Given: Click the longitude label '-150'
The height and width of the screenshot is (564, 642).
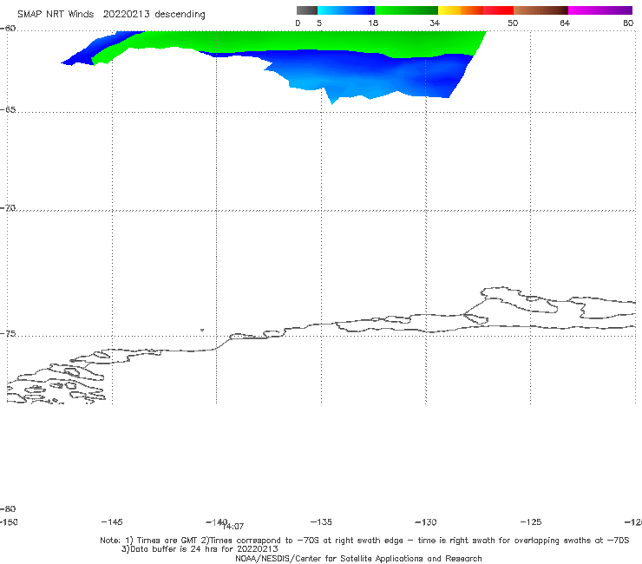Looking at the screenshot, I should coord(9,522).
